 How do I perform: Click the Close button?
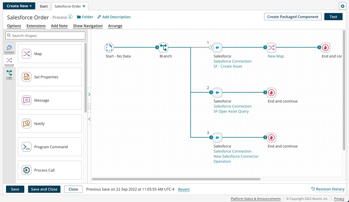point(73,189)
